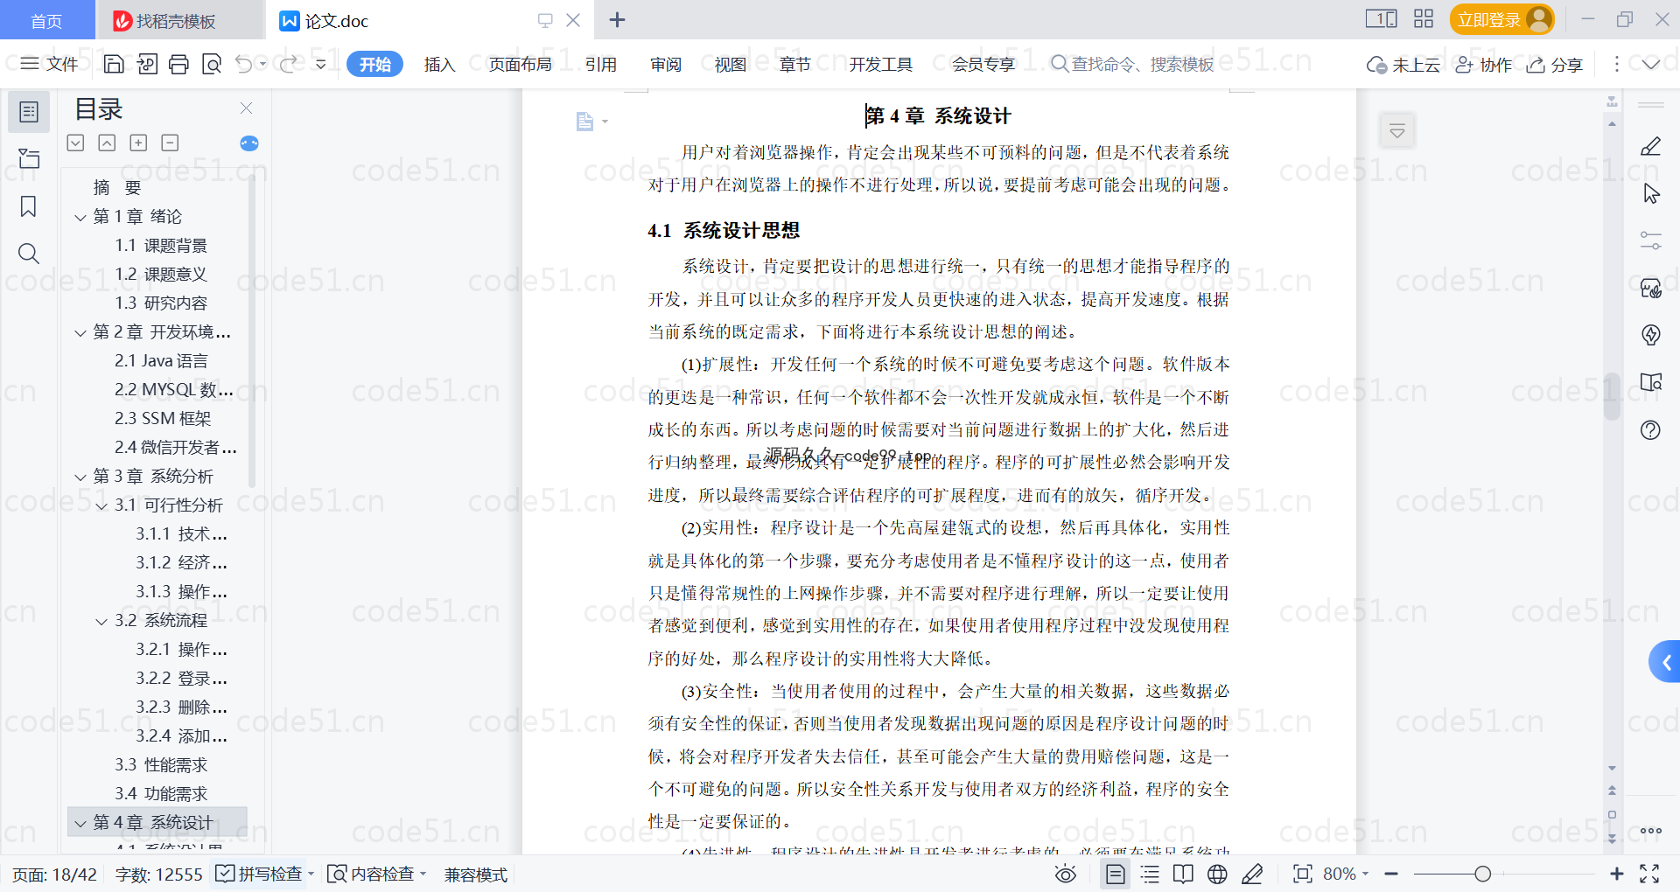Collapse 第 3 章 系统分析 outline node
Screen dimensions: 1680x892
(x=80, y=477)
